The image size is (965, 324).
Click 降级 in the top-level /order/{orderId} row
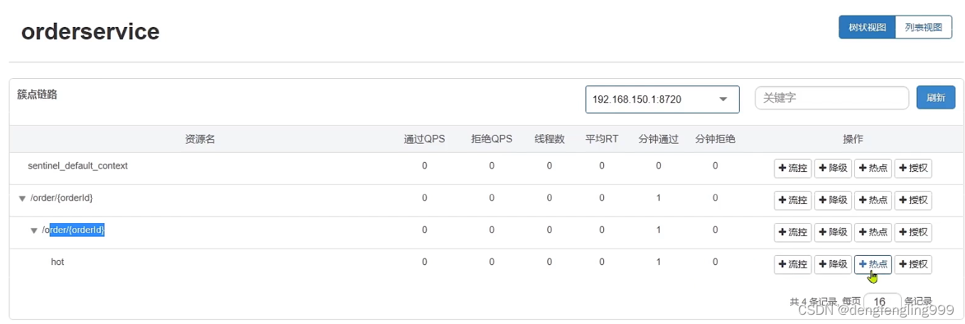click(833, 200)
